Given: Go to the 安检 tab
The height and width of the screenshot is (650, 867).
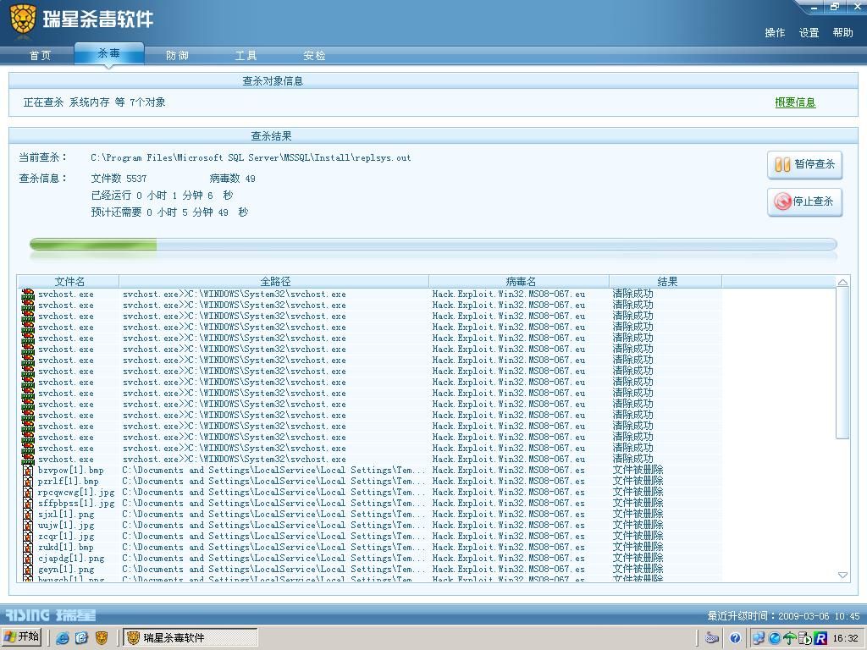Looking at the screenshot, I should [x=314, y=55].
